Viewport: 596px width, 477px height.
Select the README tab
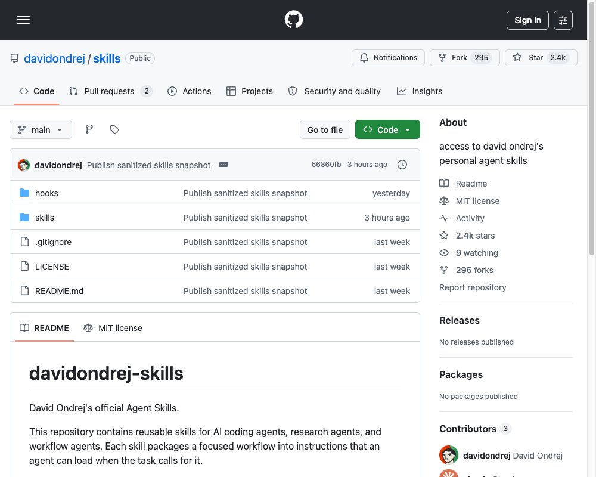(44, 328)
